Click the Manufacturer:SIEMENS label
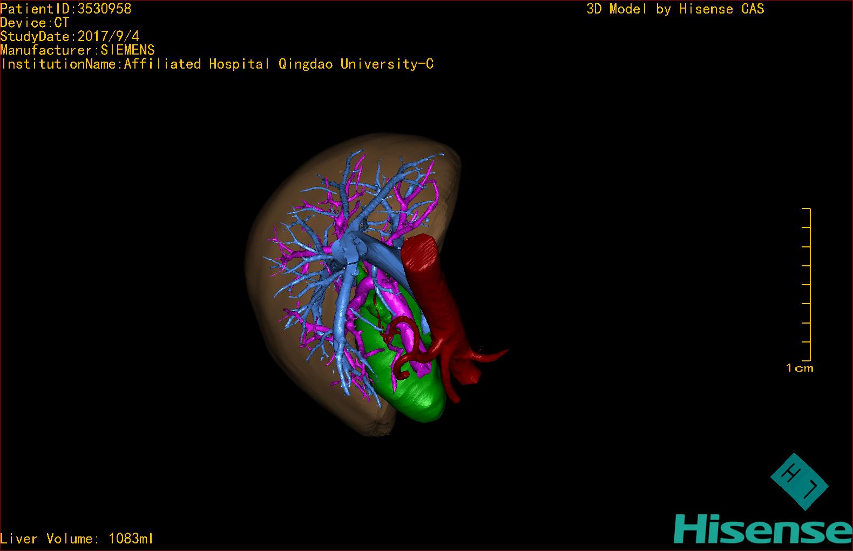Viewport: 853px width, 551px height. pos(77,50)
